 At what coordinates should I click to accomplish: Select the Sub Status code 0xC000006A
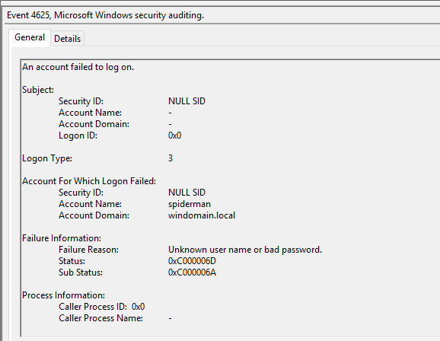193,272
